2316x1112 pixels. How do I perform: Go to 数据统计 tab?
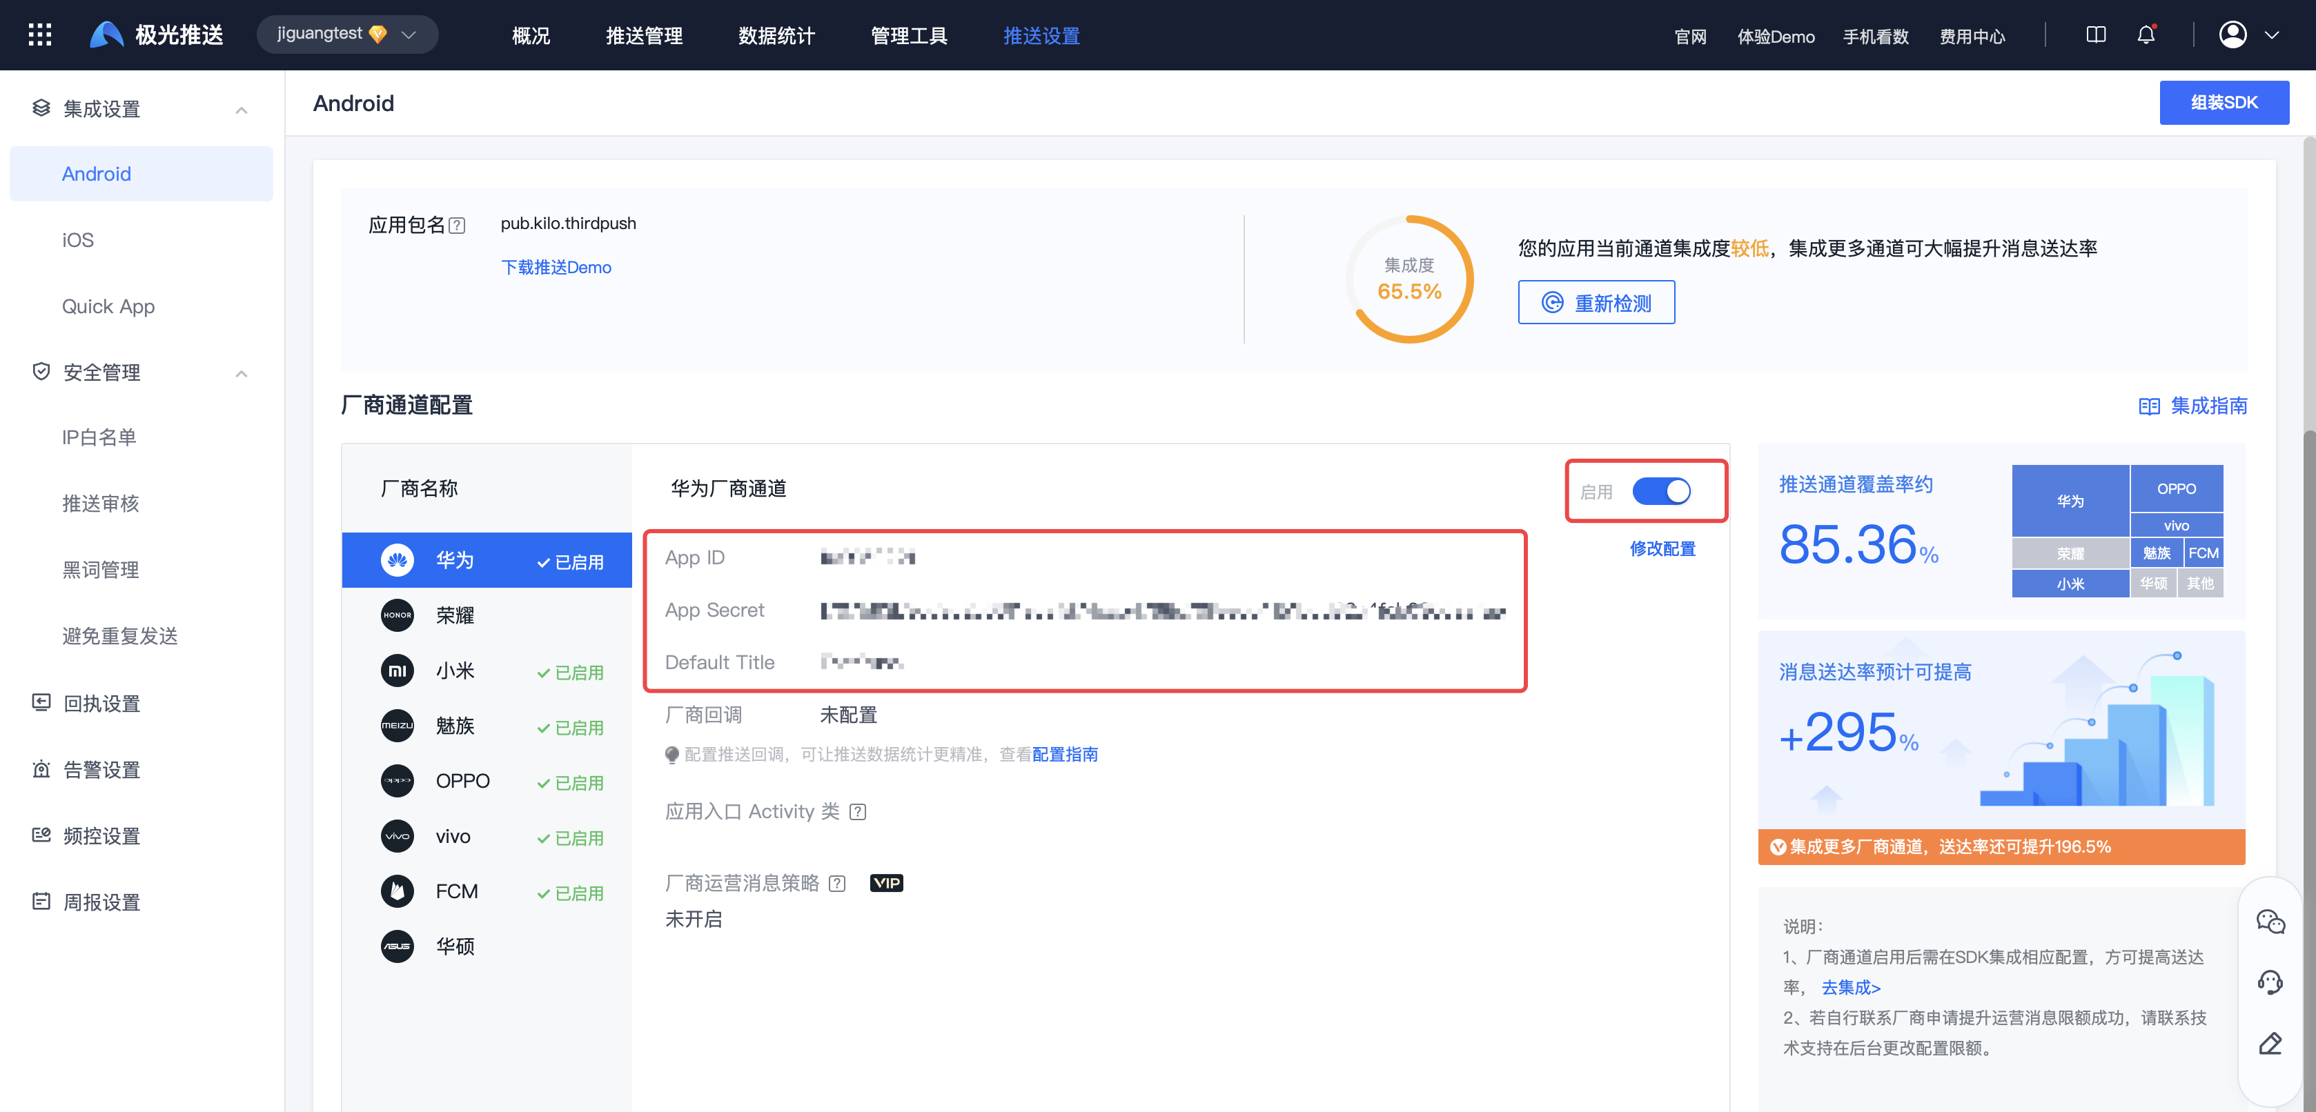tap(776, 35)
